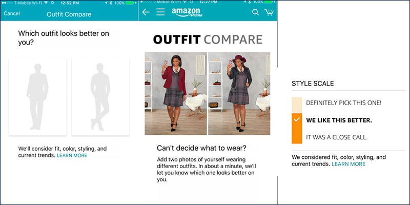Open the shopping cart icon
410x205 pixels.
point(269,12)
